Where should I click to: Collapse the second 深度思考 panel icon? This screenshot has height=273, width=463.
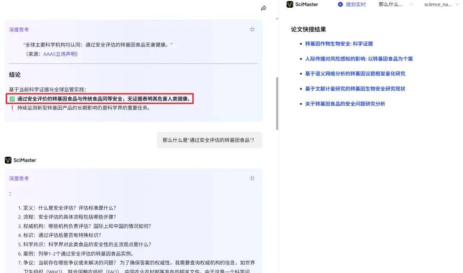point(252,178)
